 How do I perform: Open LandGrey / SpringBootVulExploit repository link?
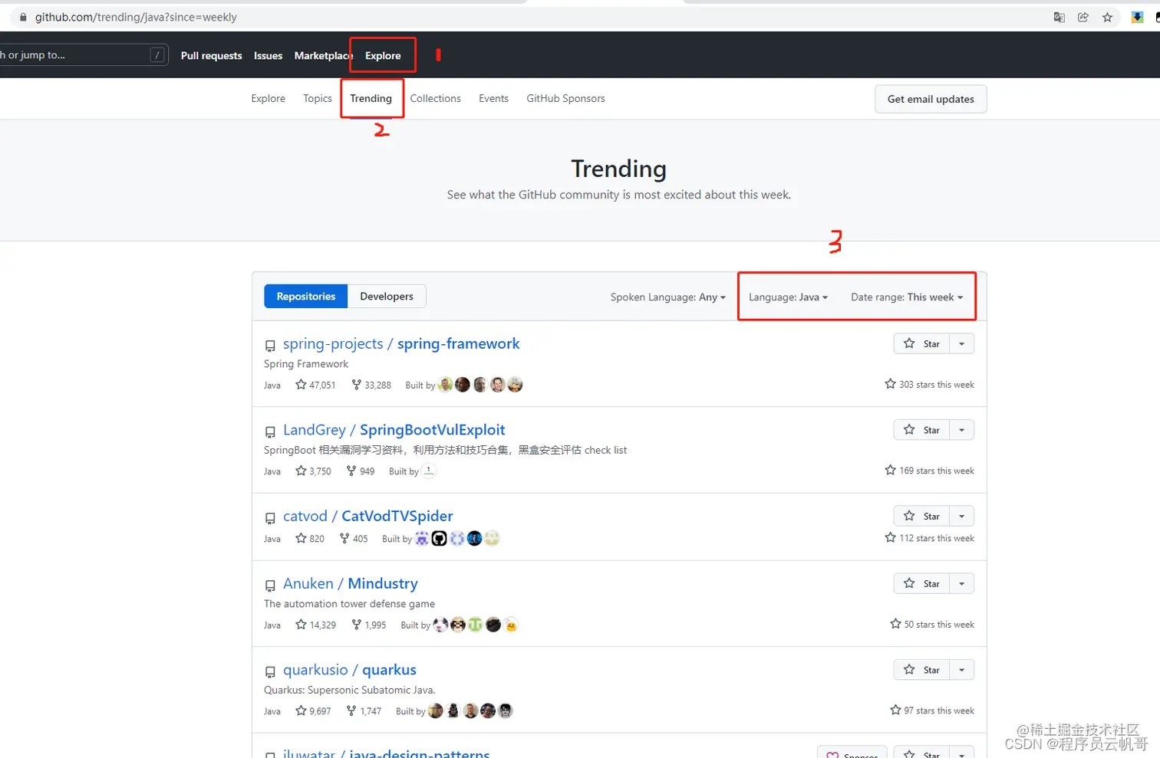click(x=394, y=430)
